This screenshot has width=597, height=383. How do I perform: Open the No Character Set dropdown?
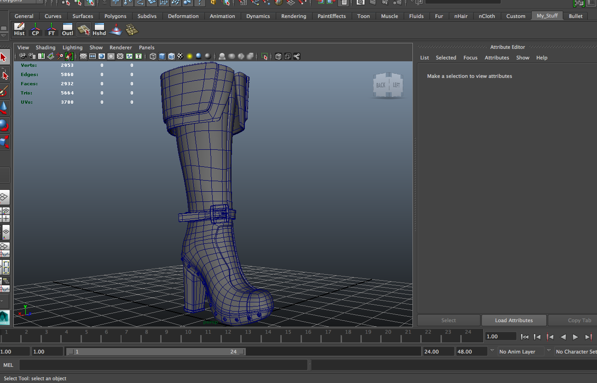(575, 352)
